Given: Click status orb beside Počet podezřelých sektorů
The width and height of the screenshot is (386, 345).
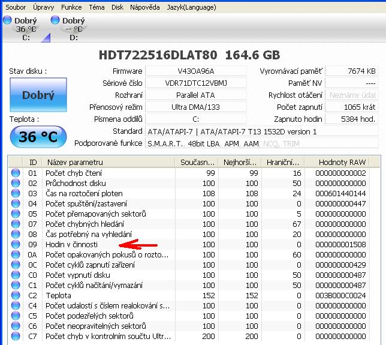Looking at the screenshot, I should click(16, 316).
